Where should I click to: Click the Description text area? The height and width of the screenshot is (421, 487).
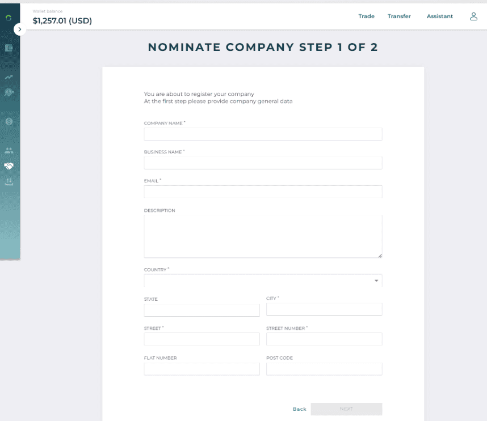pyautogui.click(x=263, y=236)
